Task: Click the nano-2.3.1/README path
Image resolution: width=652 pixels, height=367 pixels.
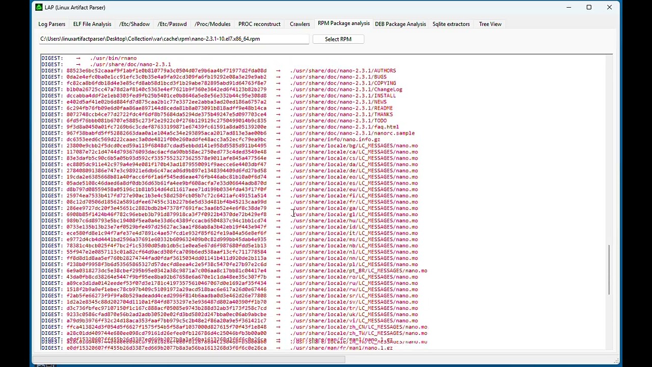Action: click(341, 108)
